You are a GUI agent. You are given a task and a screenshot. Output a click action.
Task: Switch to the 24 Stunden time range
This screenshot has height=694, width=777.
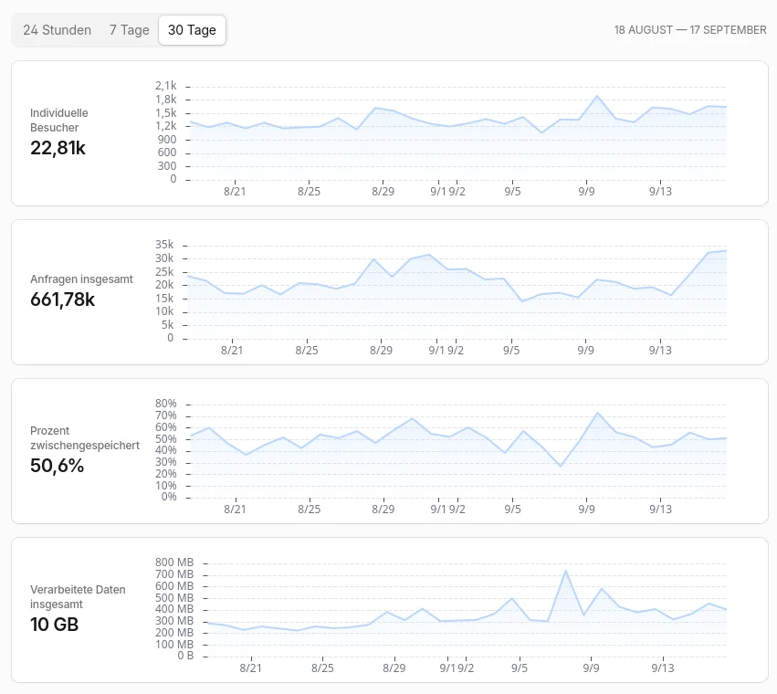coord(57,30)
